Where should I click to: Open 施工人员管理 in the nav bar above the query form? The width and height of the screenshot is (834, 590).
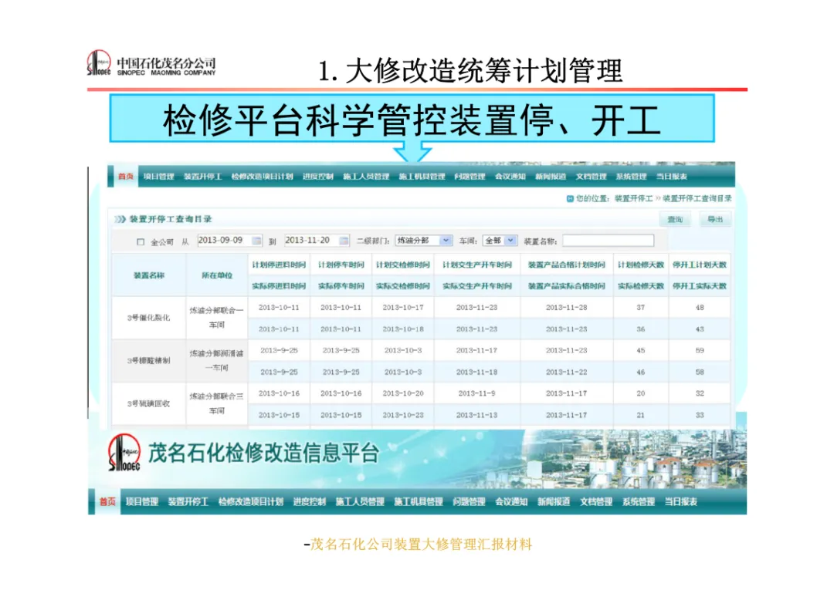pos(366,177)
